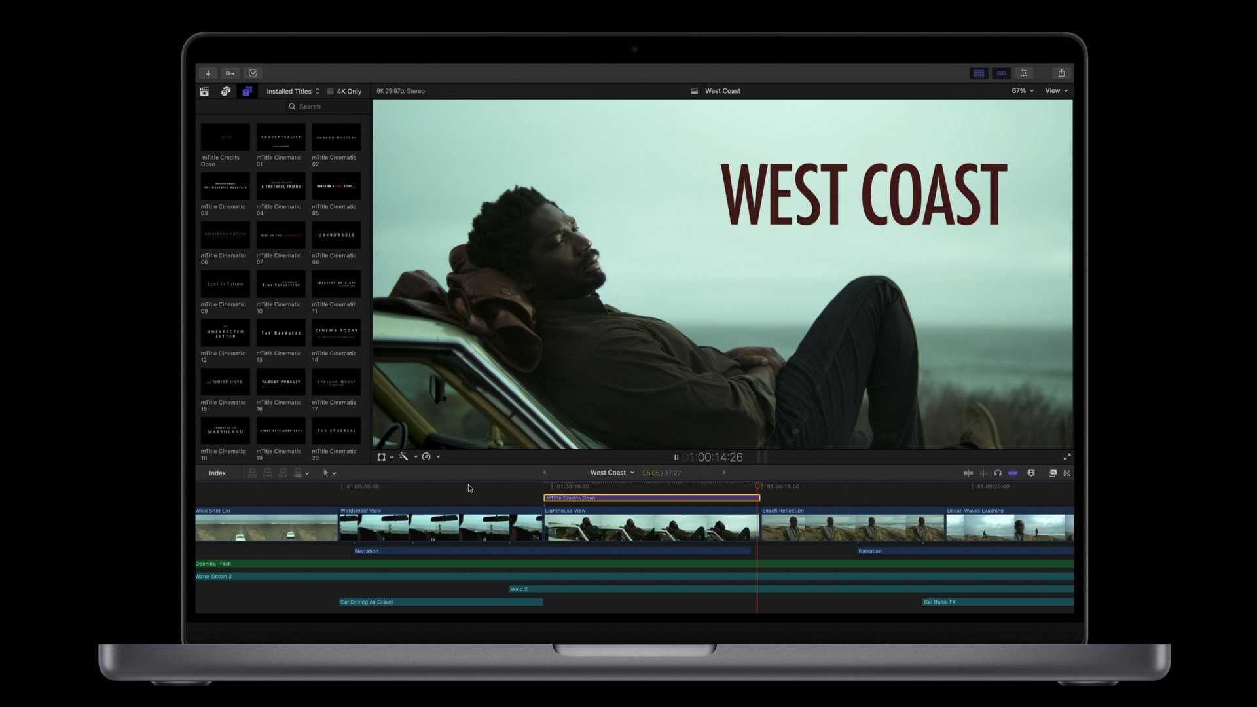1257x707 pixels.
Task: Enable the 4K Only checkbox
Action: pyautogui.click(x=331, y=91)
